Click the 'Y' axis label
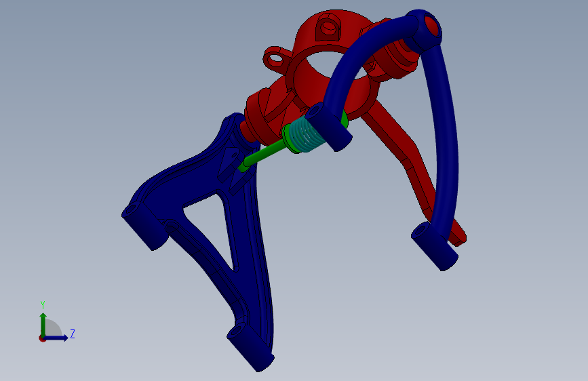Viewport: 588px width, 381px height. (x=43, y=304)
